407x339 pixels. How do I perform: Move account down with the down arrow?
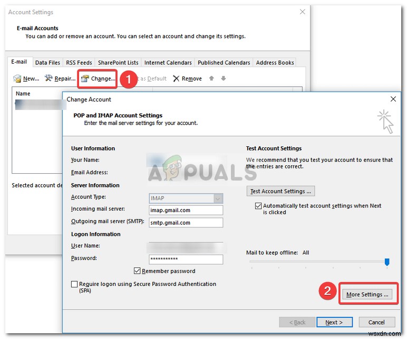click(x=223, y=78)
